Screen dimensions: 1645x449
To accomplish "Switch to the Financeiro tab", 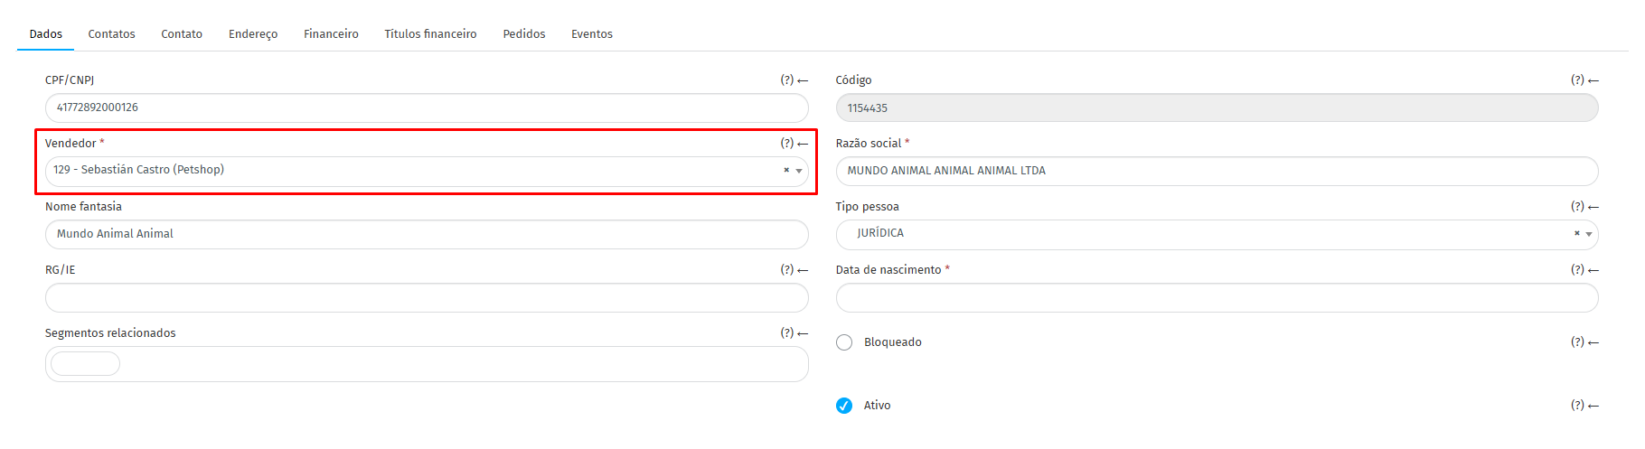I will [x=331, y=34].
